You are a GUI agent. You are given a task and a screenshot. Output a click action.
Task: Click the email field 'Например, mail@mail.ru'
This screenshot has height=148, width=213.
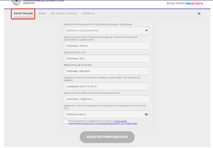coord(107,99)
